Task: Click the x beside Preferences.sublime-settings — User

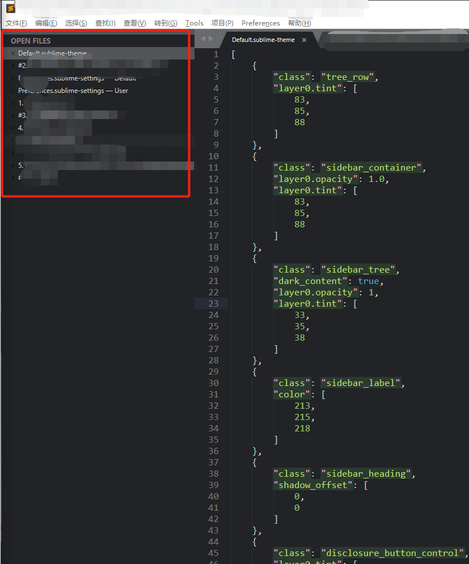Action: 12,91
